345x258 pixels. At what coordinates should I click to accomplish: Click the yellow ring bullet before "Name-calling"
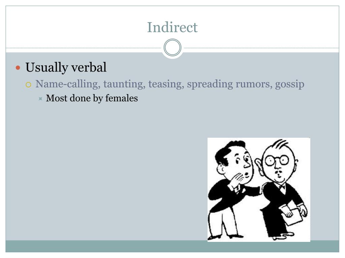click(x=29, y=85)
